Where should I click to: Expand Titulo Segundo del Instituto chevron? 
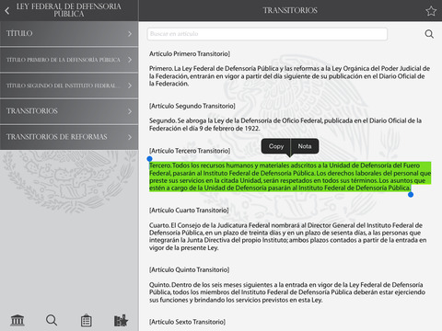pyautogui.click(x=130, y=86)
